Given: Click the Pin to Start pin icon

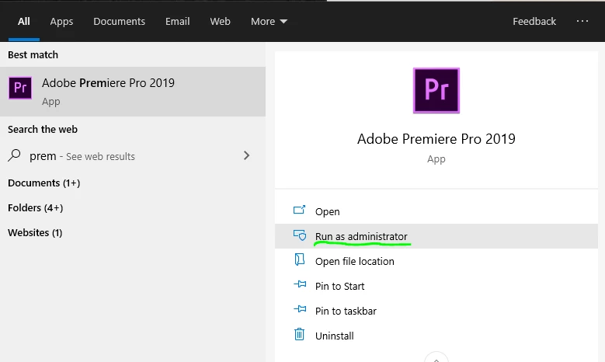Looking at the screenshot, I should pyautogui.click(x=299, y=286).
